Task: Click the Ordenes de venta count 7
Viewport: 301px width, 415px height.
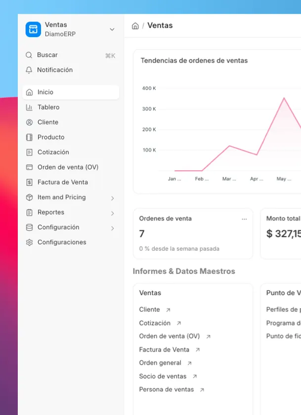Action: point(142,234)
